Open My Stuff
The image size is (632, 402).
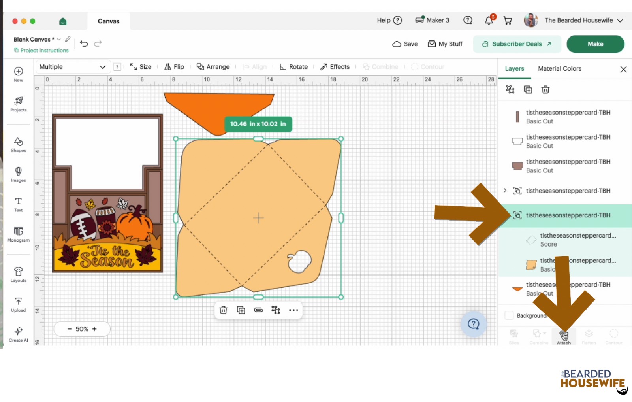pyautogui.click(x=445, y=44)
